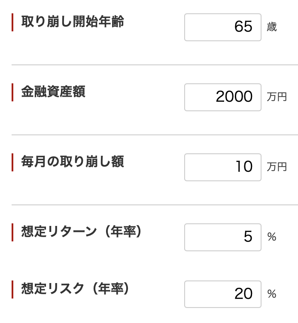The width and height of the screenshot is (298, 323).
Task: Focus the 想定リスク（年率） input showing 20
Action: pyautogui.click(x=223, y=294)
